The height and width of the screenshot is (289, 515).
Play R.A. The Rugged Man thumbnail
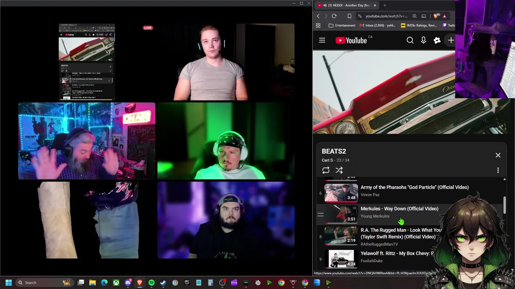[341, 236]
